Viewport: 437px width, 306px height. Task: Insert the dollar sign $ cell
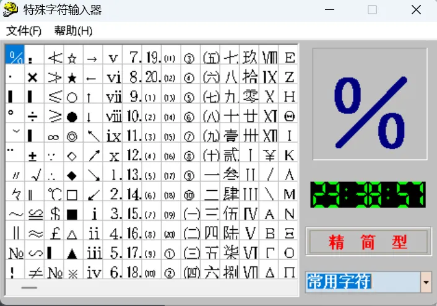click(54, 211)
